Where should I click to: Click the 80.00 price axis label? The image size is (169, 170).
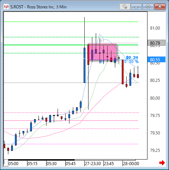tap(155, 98)
